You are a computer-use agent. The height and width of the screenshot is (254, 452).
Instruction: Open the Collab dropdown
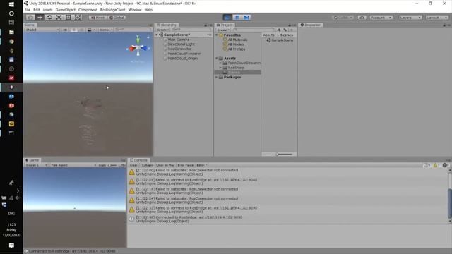(x=343, y=18)
